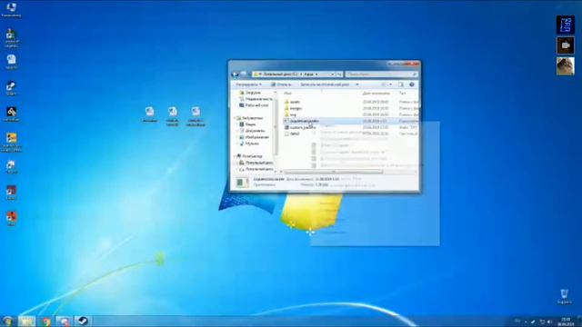Open the address bar history dropdown arrow
582x327 pixels.
[332, 74]
